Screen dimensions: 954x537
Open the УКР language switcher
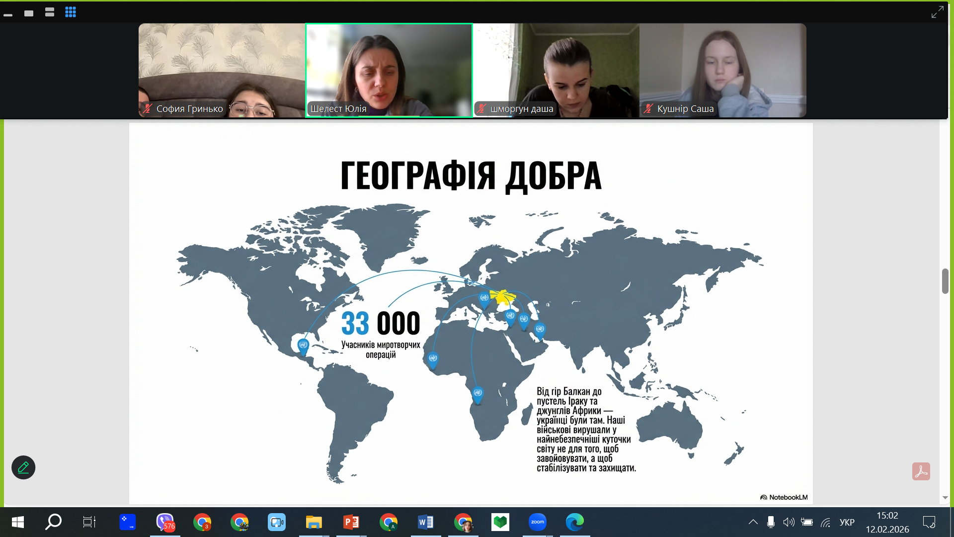847,522
